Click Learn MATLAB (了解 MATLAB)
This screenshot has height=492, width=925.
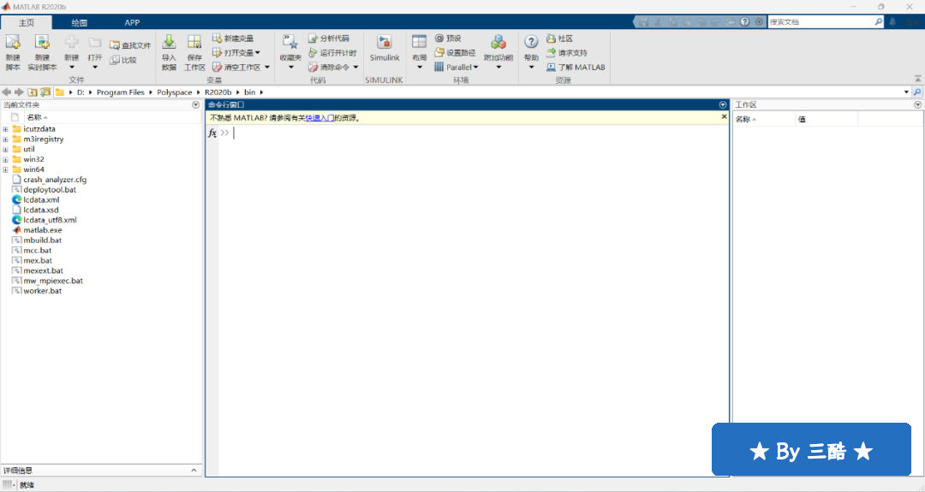click(x=576, y=68)
